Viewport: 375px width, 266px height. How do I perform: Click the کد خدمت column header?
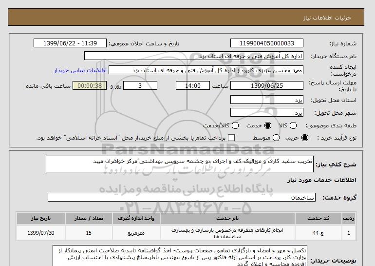(x=319, y=218)
